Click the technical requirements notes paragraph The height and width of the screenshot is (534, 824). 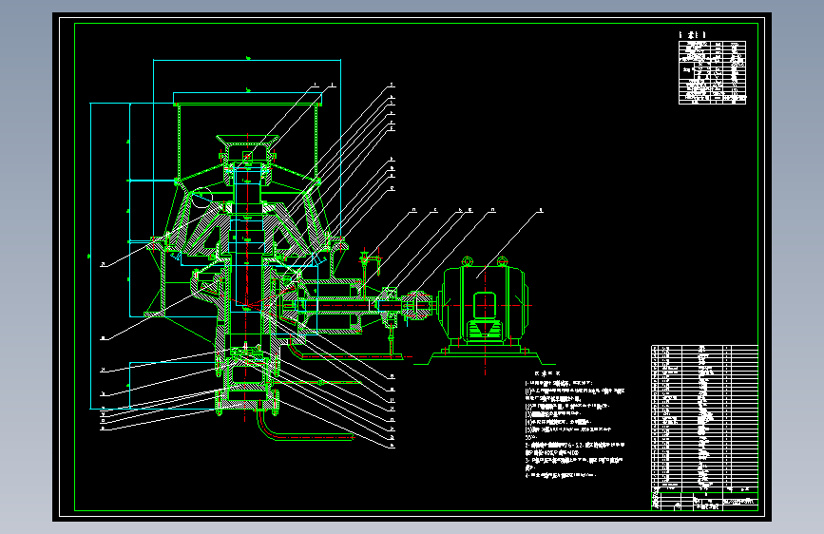pyautogui.click(x=575, y=425)
